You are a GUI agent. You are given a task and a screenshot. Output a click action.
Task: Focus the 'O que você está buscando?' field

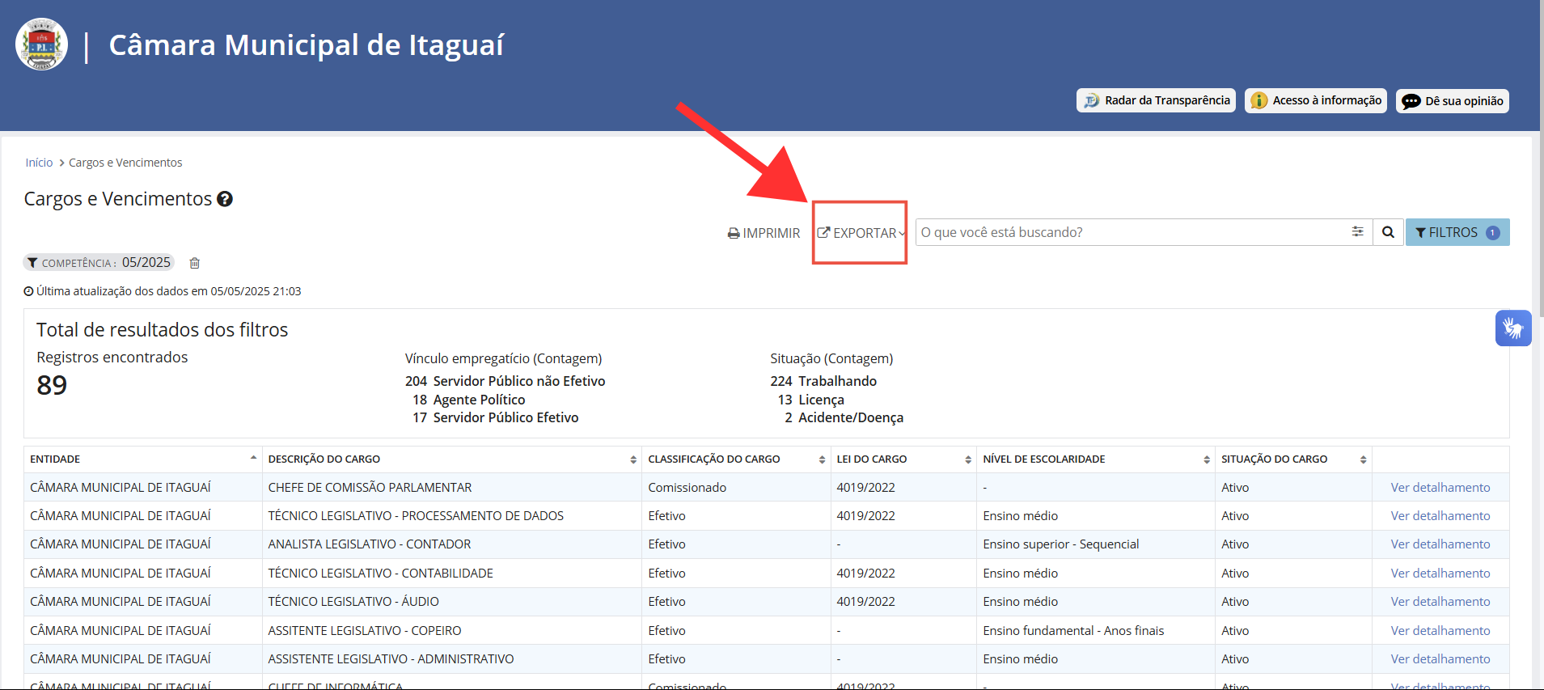coord(1132,232)
